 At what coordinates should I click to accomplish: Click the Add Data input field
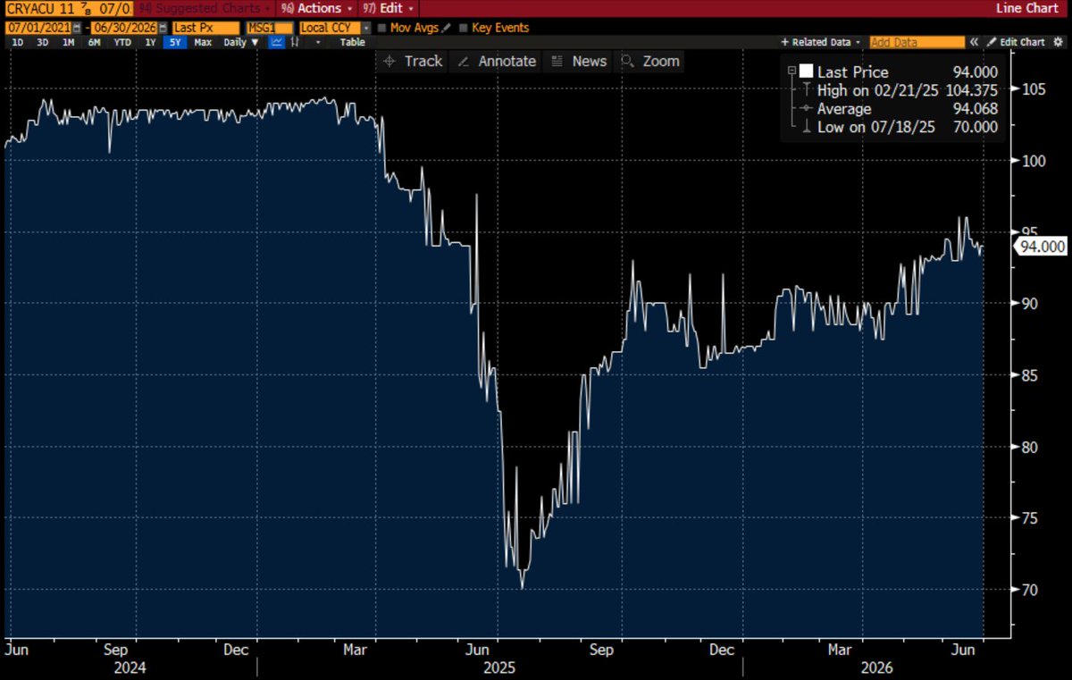point(917,42)
